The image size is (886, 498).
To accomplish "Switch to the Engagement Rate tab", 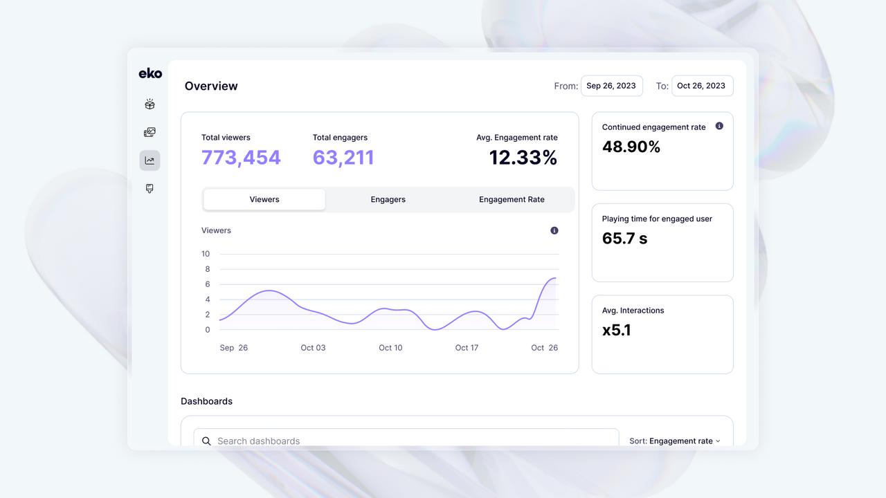I will [512, 199].
